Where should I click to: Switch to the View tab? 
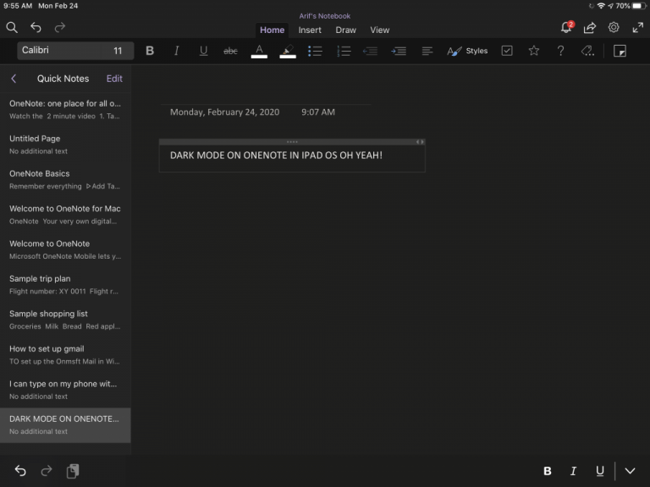[380, 30]
